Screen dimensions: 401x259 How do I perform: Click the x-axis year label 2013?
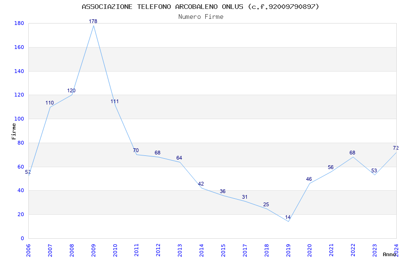[180, 250]
